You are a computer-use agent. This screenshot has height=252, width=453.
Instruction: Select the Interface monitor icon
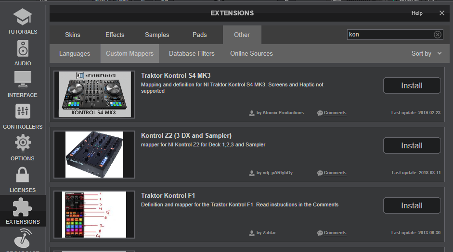click(x=23, y=80)
